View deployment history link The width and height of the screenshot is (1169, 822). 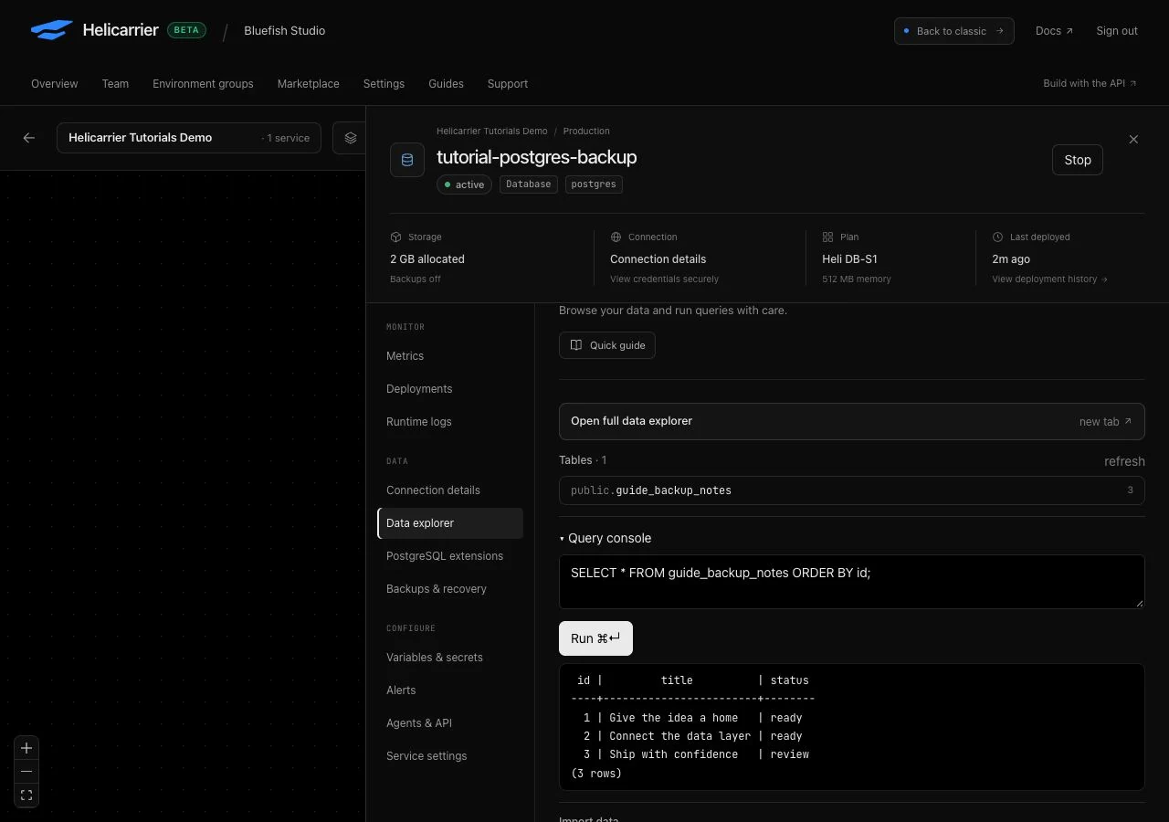(x=1049, y=279)
